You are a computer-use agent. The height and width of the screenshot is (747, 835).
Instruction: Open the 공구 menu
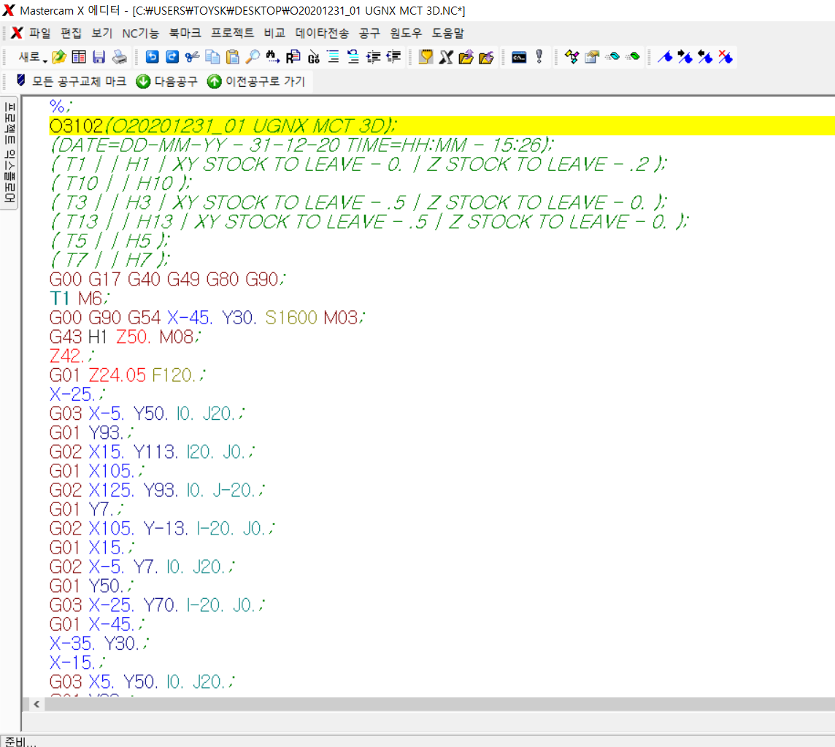pos(369,33)
